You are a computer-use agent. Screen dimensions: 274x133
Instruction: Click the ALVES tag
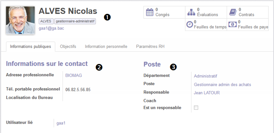(x=46, y=21)
